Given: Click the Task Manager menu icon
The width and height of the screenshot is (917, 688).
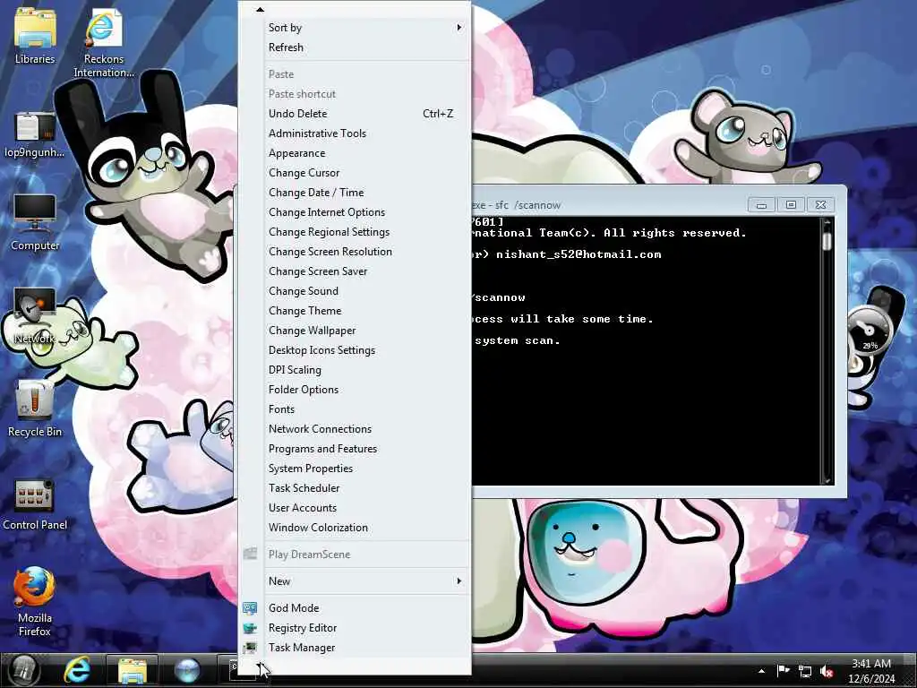Looking at the screenshot, I should pos(250,648).
